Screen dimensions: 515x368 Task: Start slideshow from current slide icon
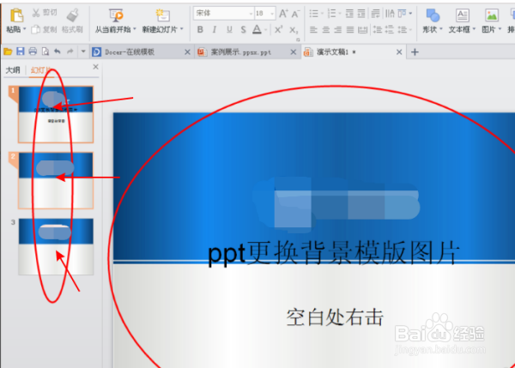point(116,15)
